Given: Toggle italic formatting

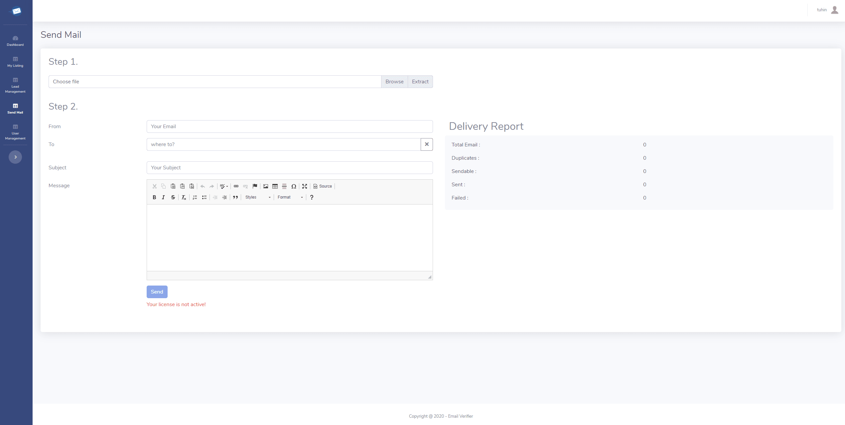Looking at the screenshot, I should point(163,197).
